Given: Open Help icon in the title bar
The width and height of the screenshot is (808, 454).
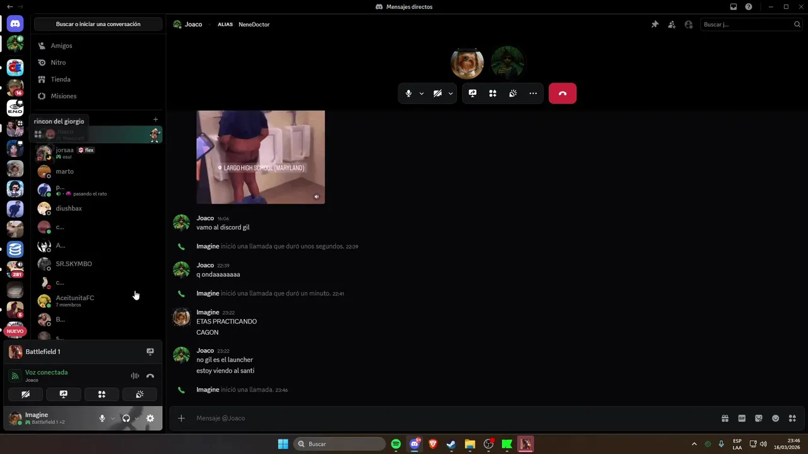Looking at the screenshot, I should (749, 7).
